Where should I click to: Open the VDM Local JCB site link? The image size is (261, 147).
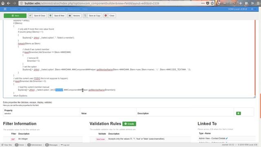[x=237, y=9]
